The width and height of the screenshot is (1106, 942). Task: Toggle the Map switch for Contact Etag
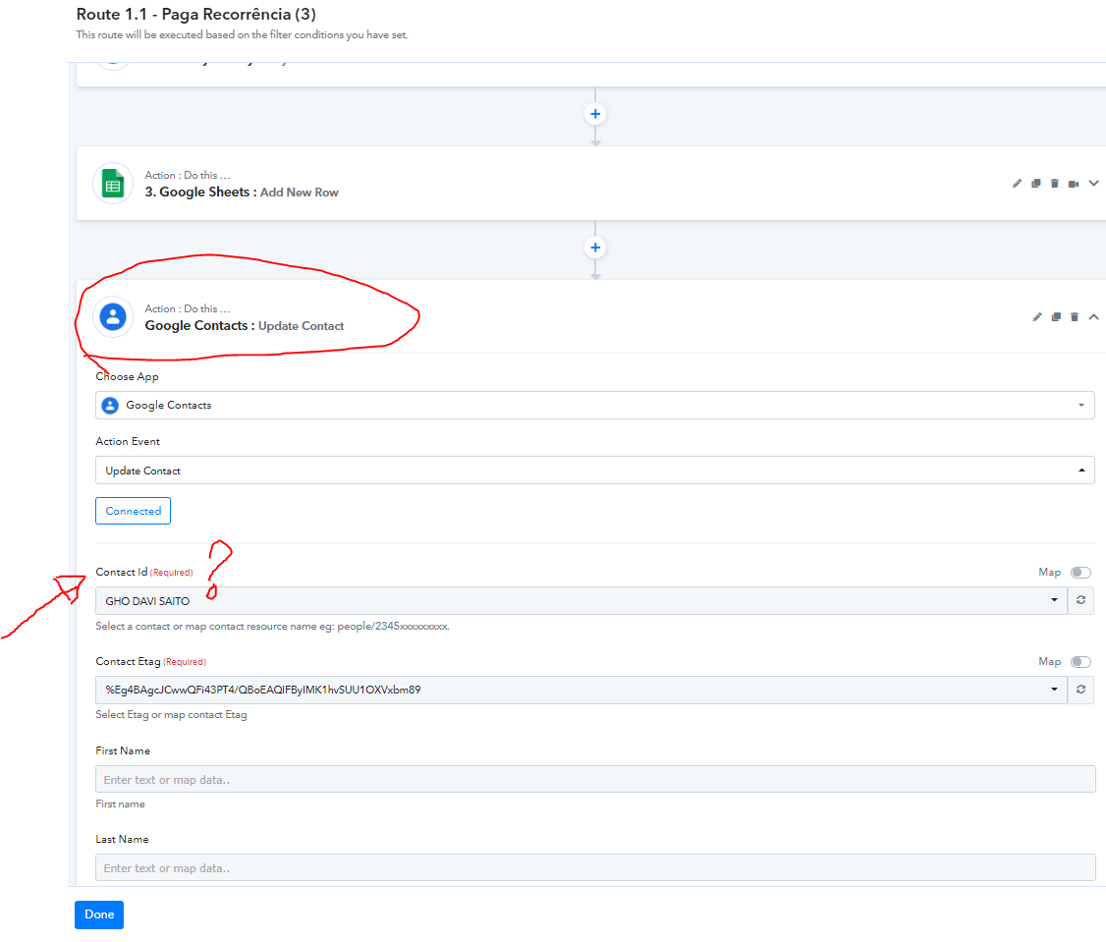(1080, 662)
